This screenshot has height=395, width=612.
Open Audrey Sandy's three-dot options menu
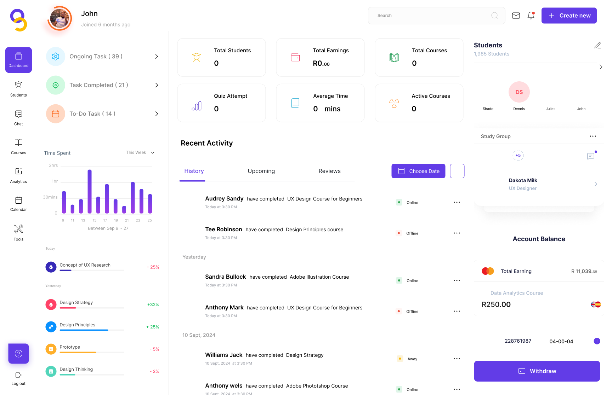pos(457,202)
